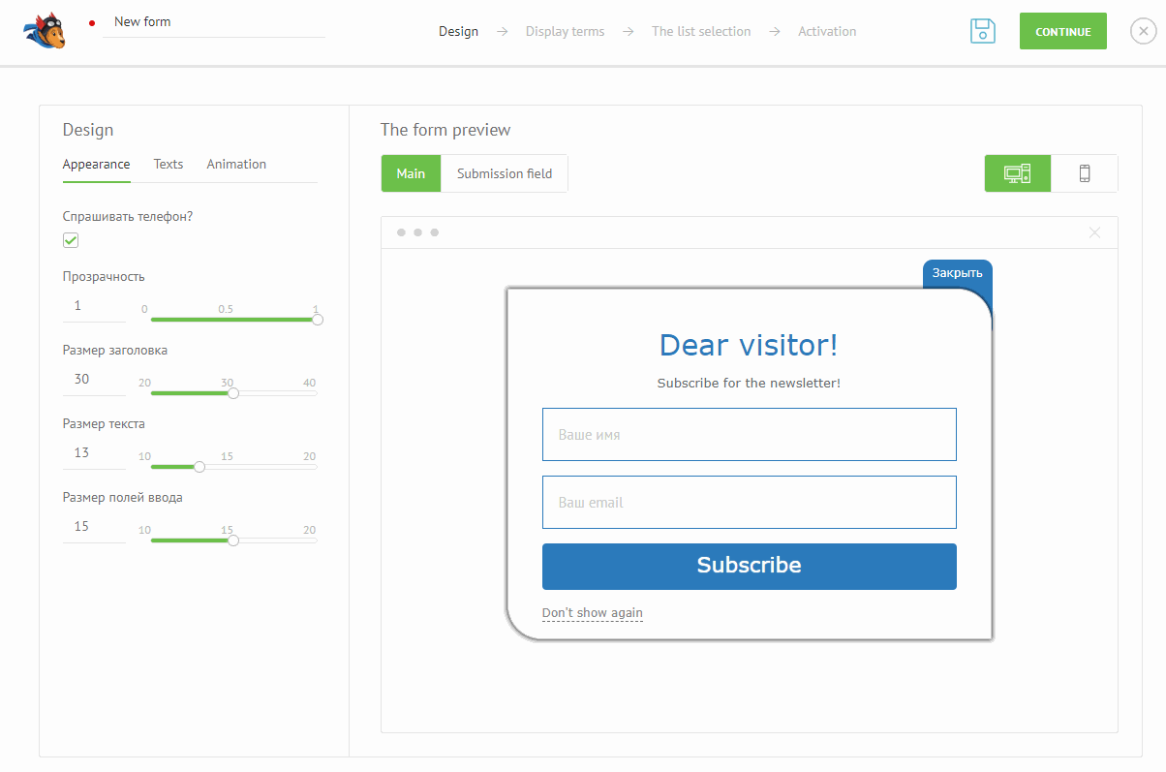Show the Submission field preview
This screenshot has width=1166, height=772.
505,173
